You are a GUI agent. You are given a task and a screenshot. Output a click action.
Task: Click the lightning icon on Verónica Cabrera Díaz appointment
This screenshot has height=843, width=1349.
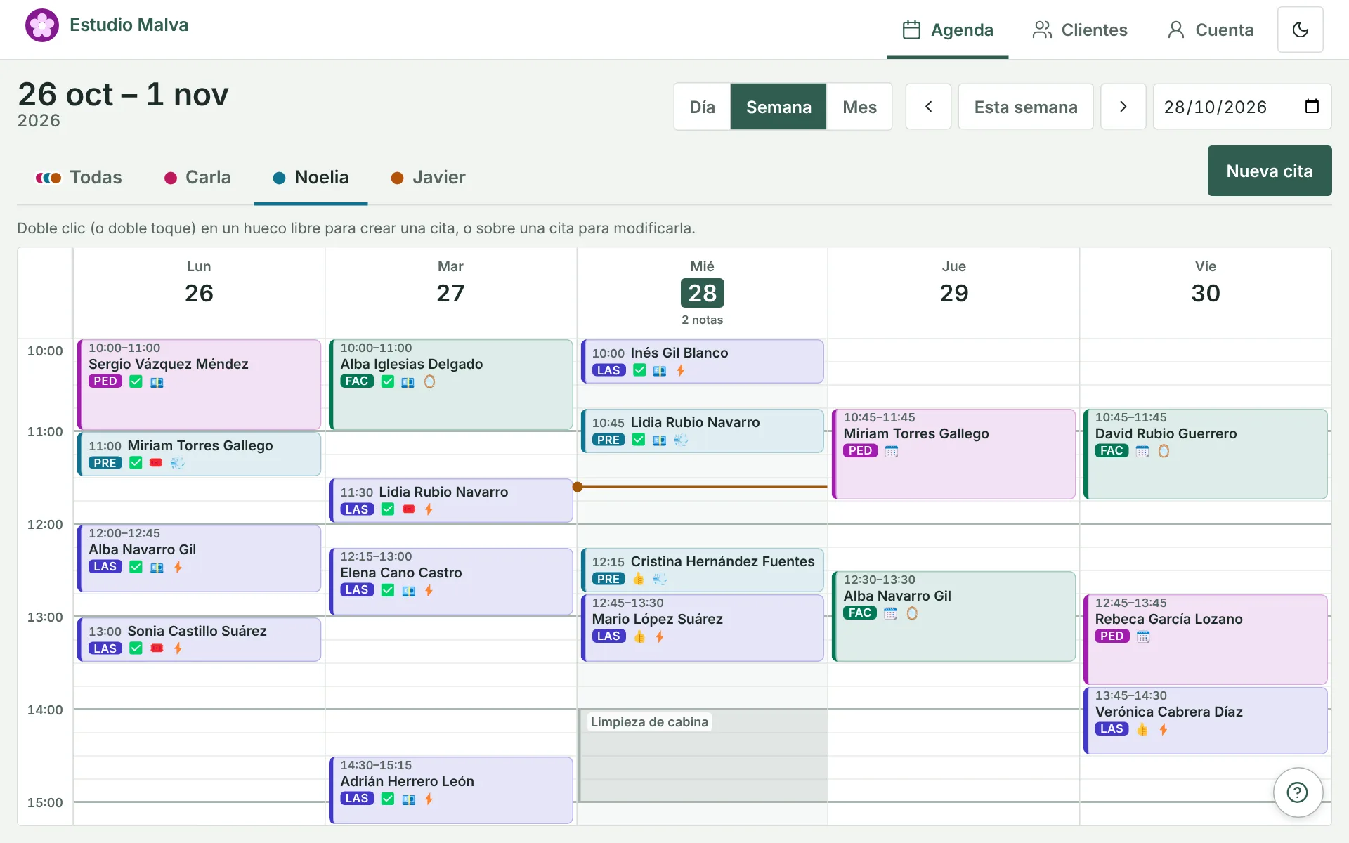[1164, 729]
